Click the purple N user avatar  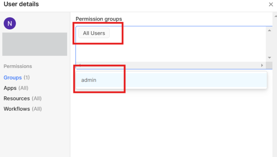point(10,23)
